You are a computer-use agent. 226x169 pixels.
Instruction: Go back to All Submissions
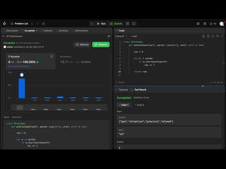[13, 36]
